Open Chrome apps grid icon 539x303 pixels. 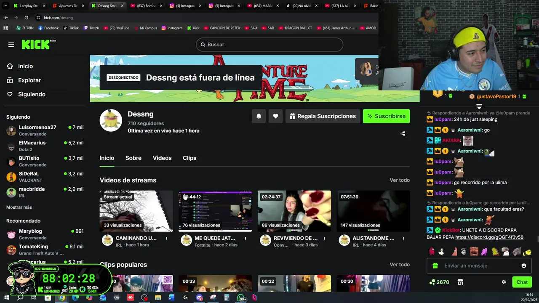5,28
